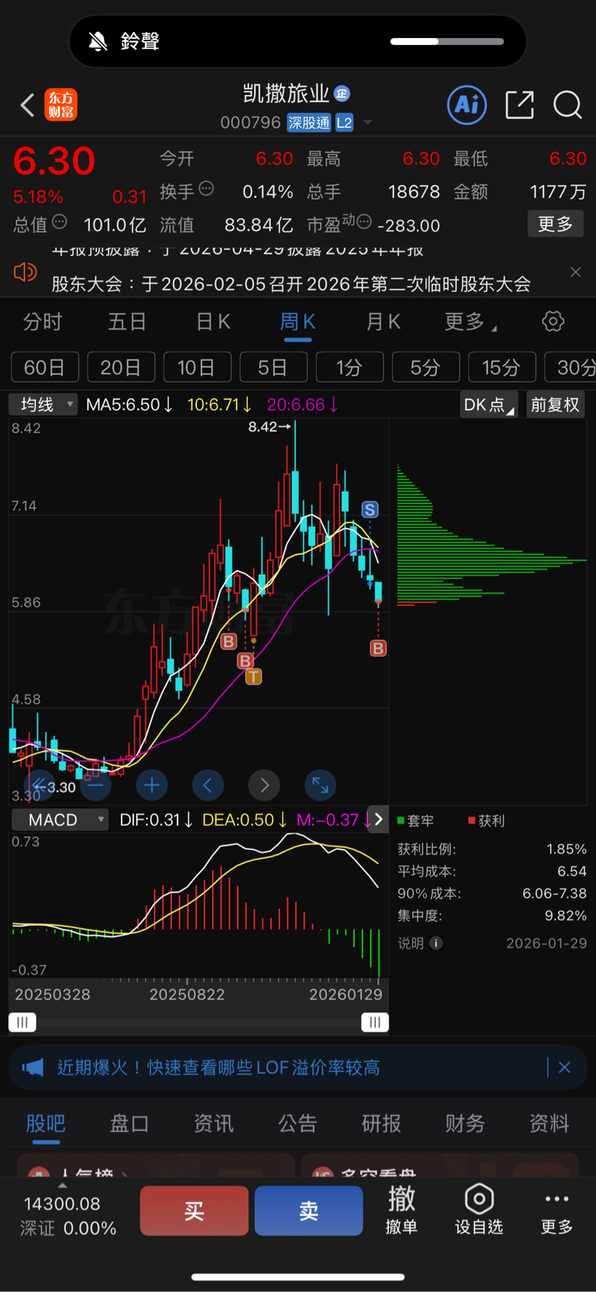Select the 60日 period button

point(45,367)
